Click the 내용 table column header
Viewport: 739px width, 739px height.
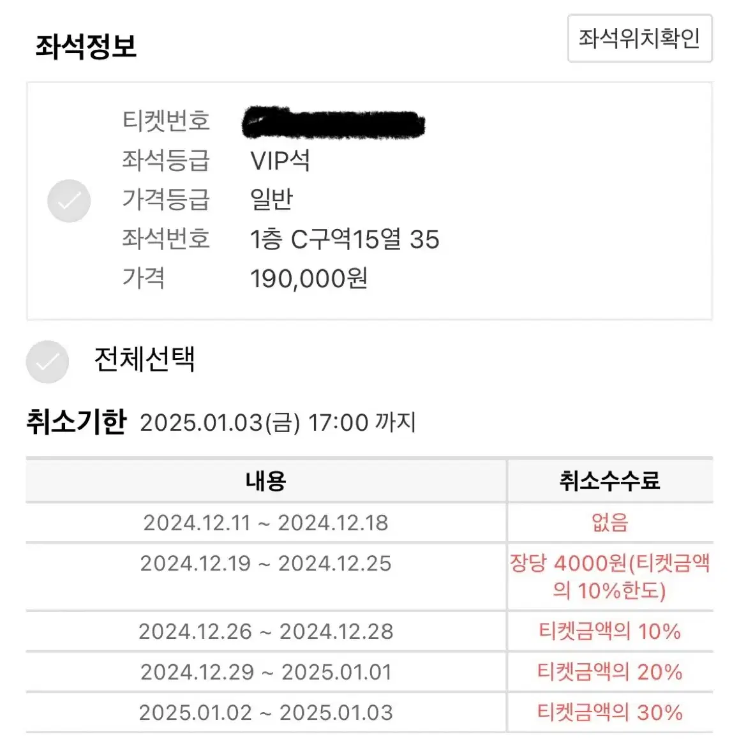(x=266, y=481)
